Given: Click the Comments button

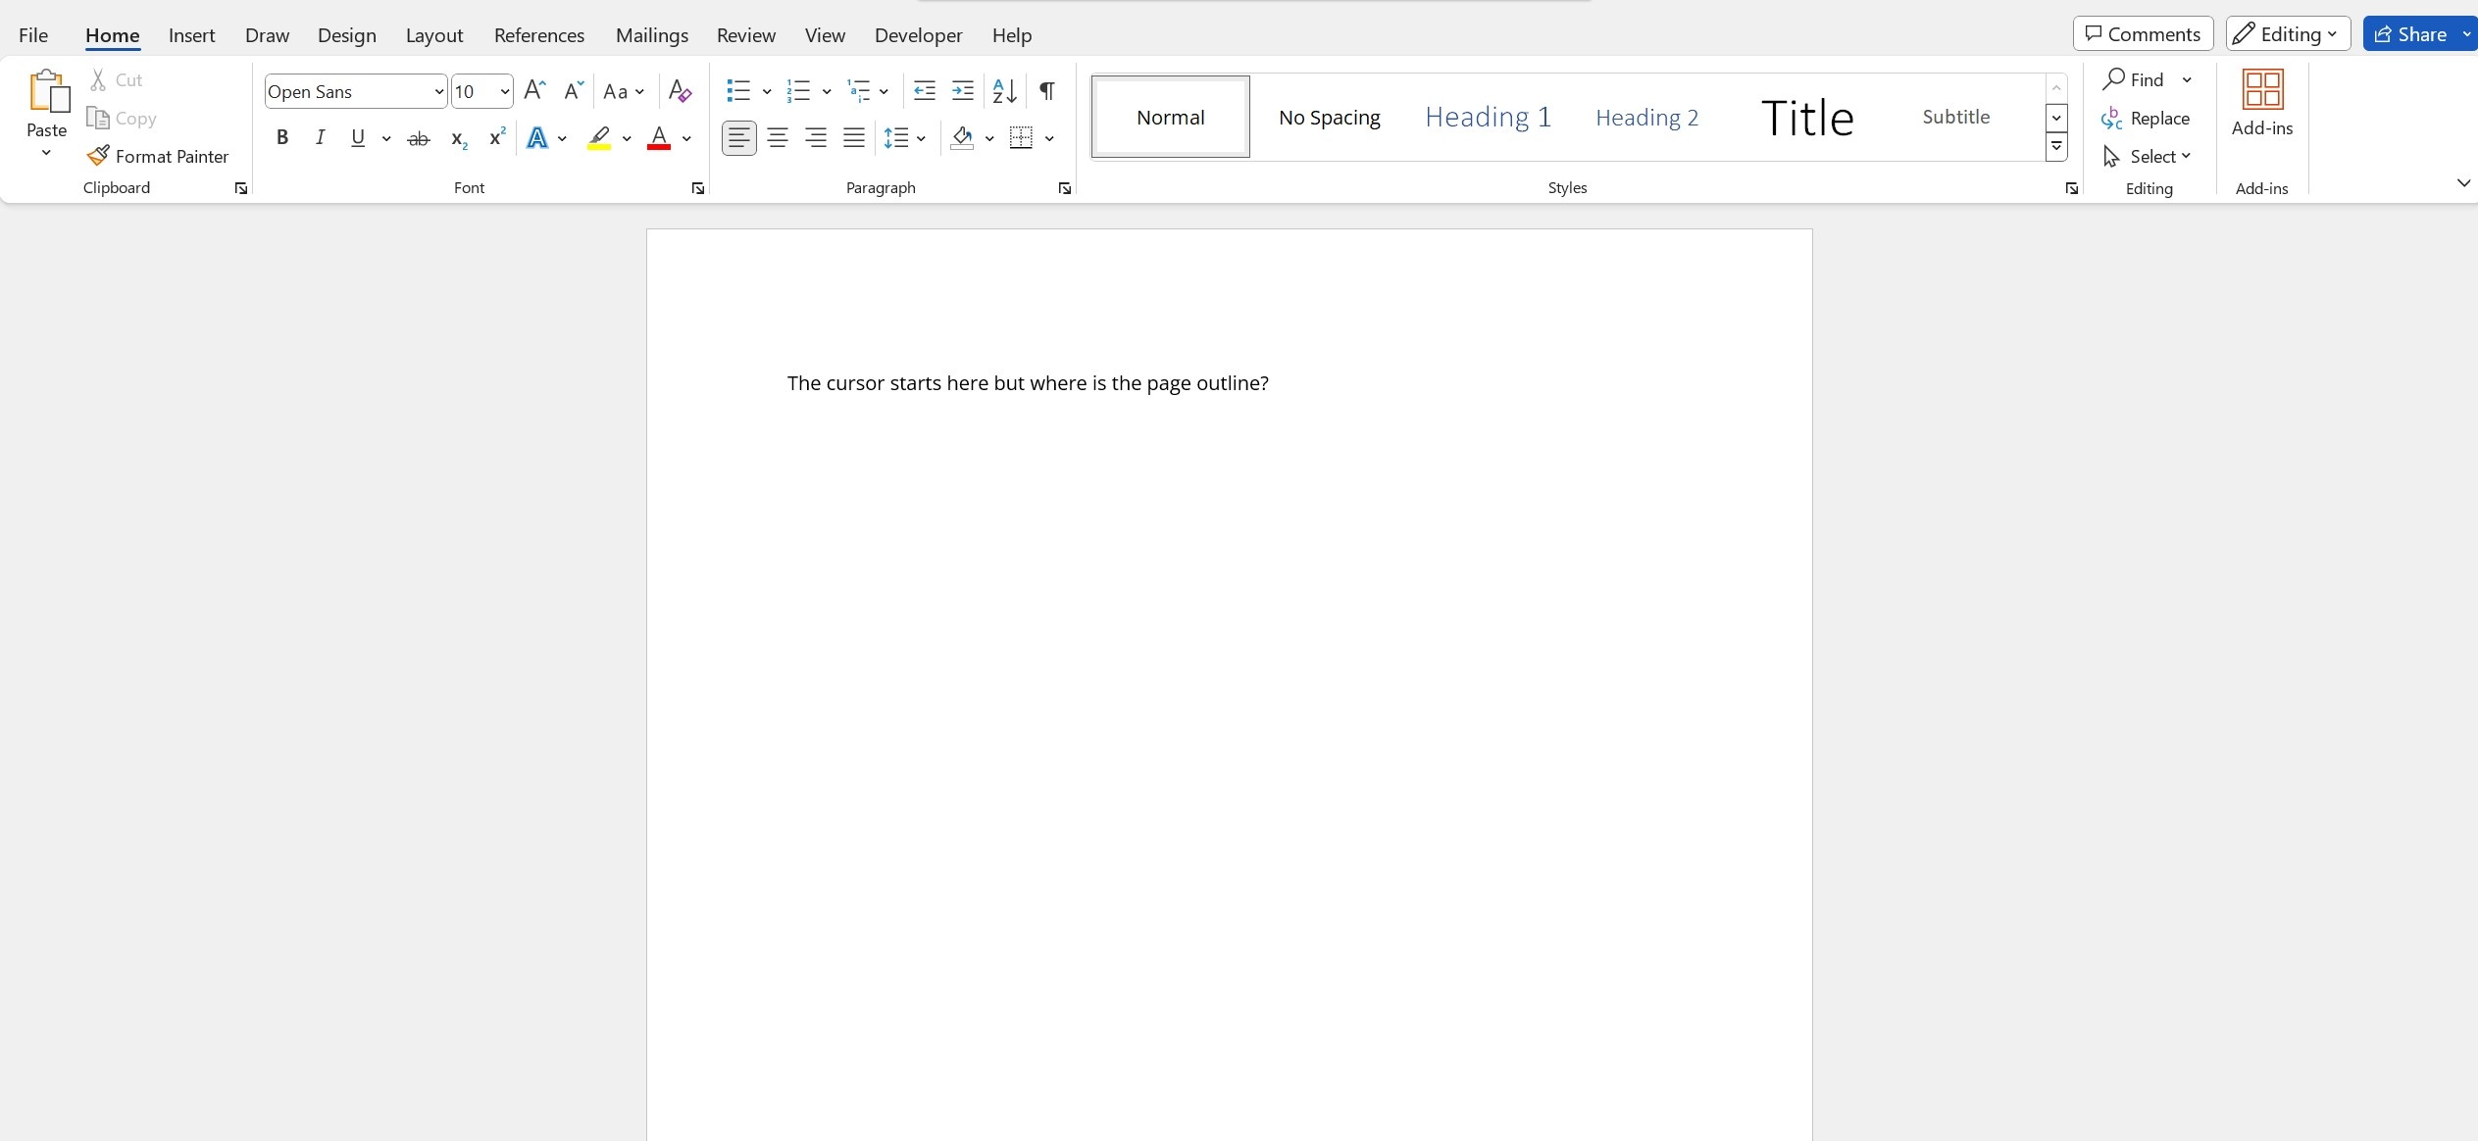Looking at the screenshot, I should tap(2143, 33).
